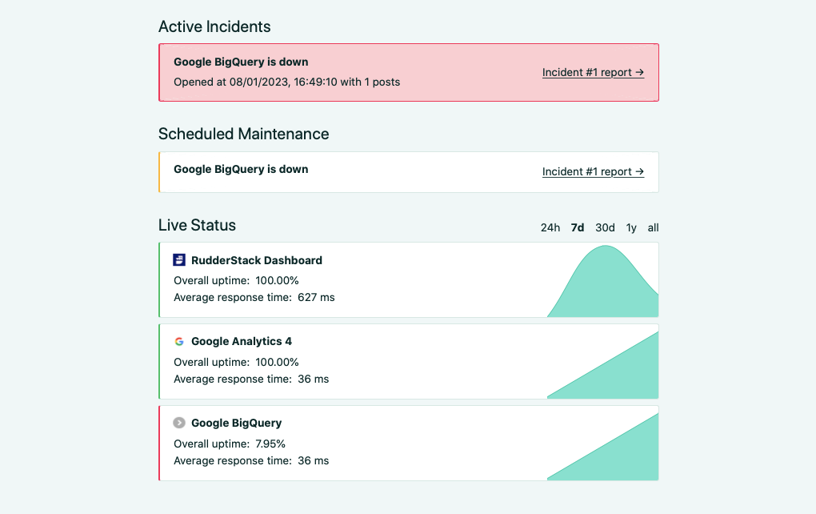
Task: Select the Google BigQuery status card
Action: 408,442
